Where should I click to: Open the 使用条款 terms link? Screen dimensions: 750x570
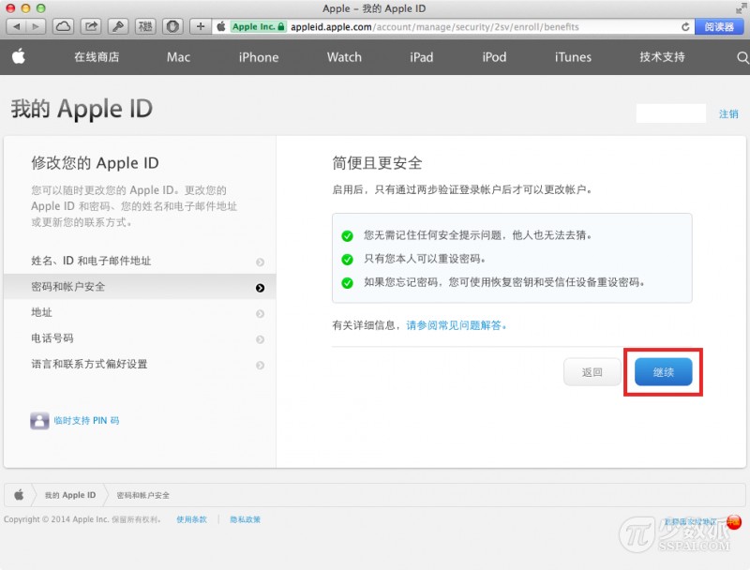[191, 519]
